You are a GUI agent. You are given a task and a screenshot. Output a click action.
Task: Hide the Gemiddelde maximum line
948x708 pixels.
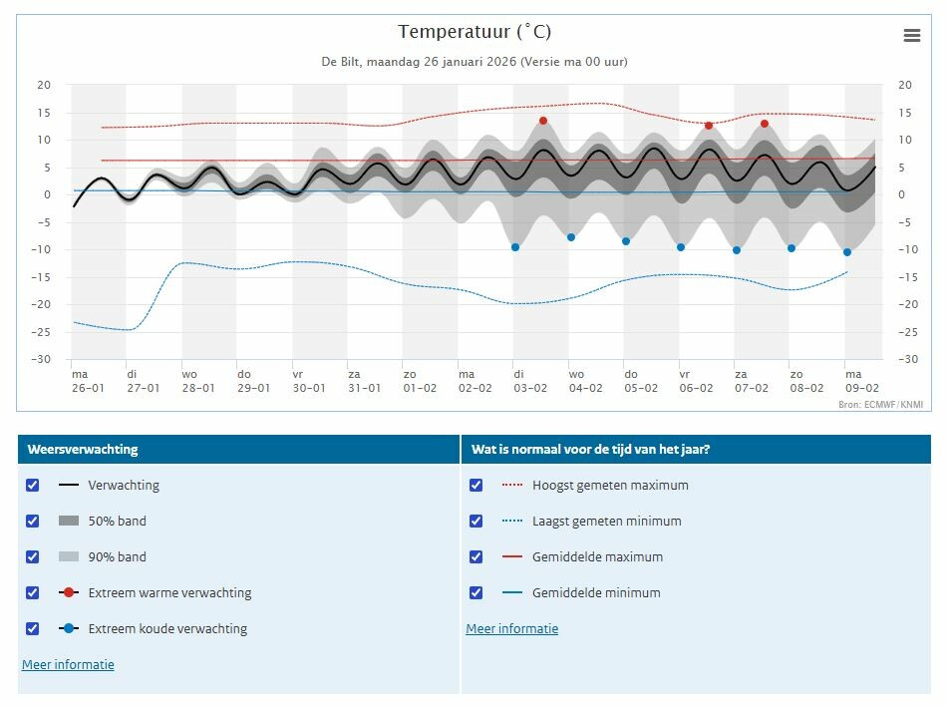coord(476,556)
